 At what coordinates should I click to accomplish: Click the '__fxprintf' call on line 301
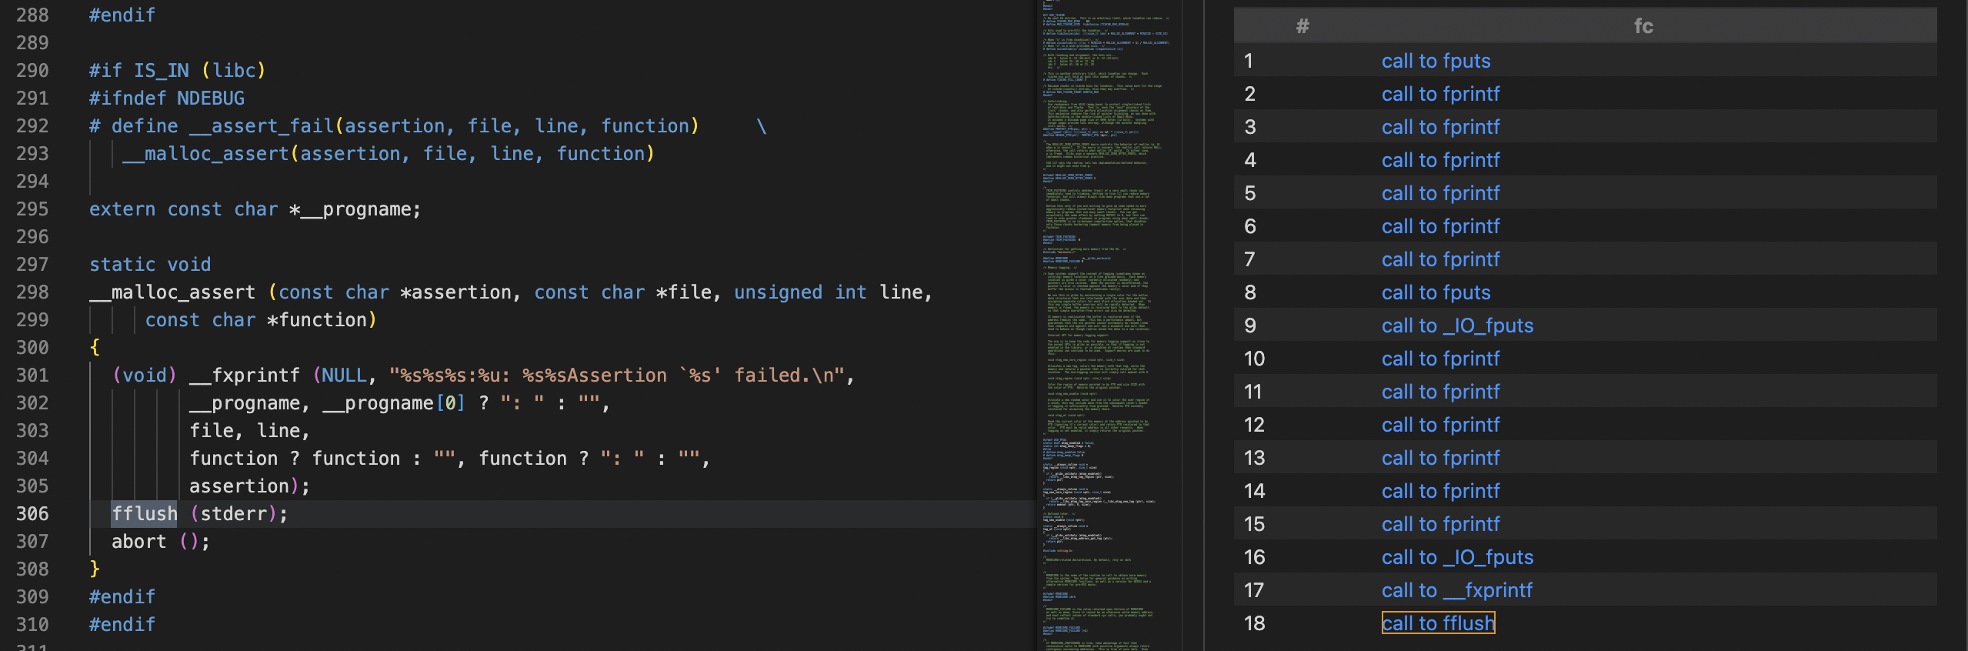click(245, 376)
